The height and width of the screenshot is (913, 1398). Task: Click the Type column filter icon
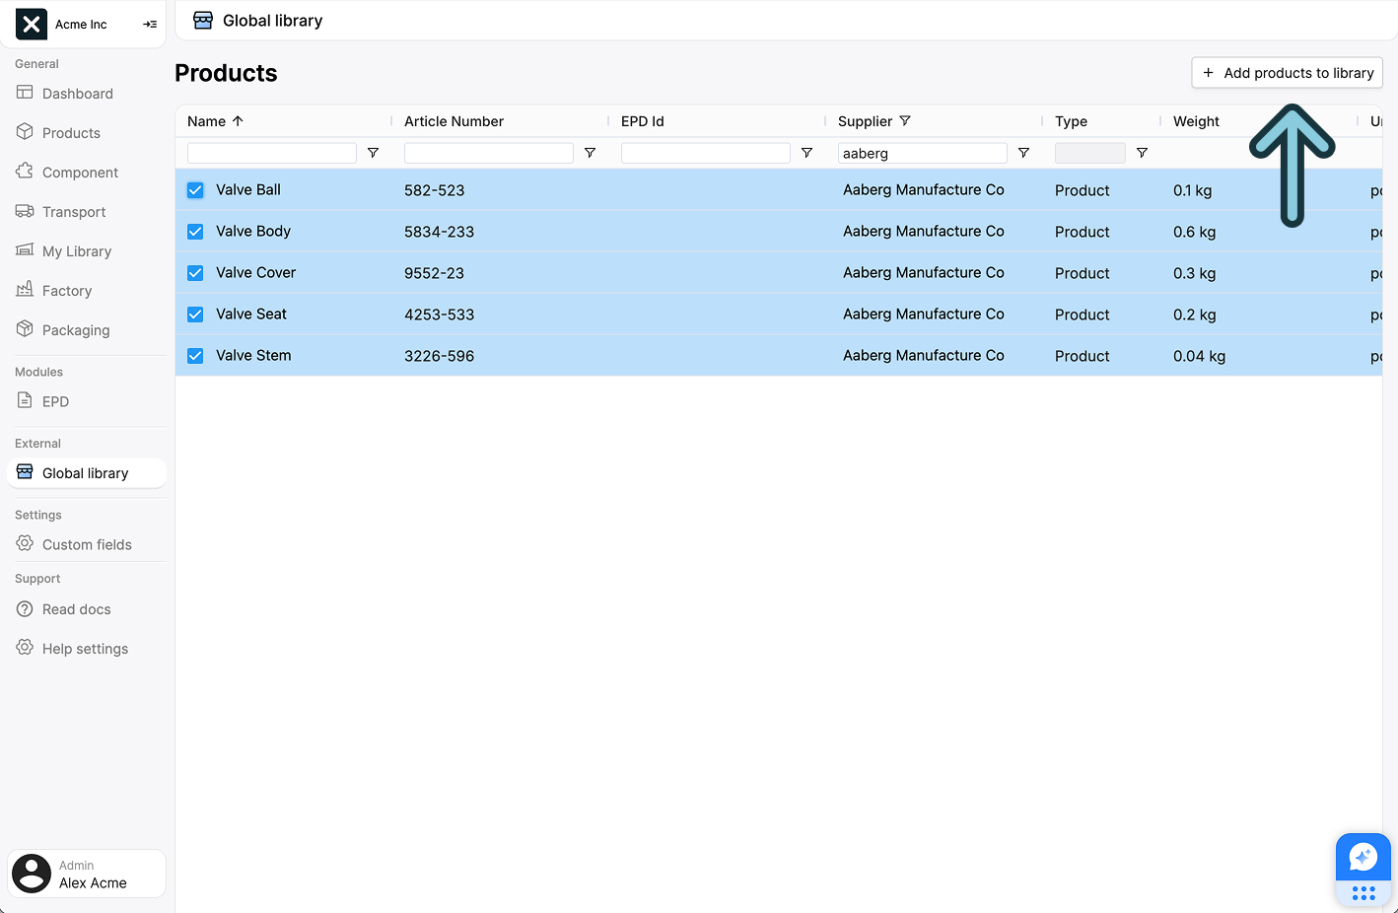coord(1142,153)
